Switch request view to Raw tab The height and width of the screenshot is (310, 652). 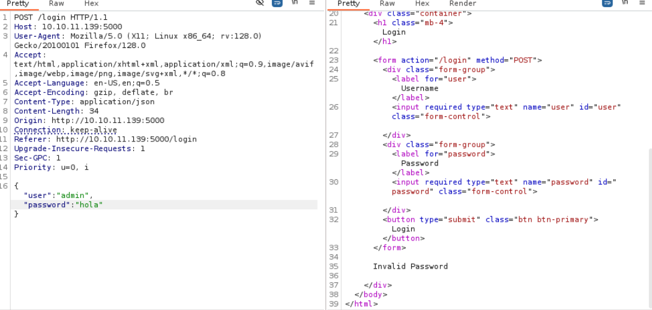click(x=56, y=4)
